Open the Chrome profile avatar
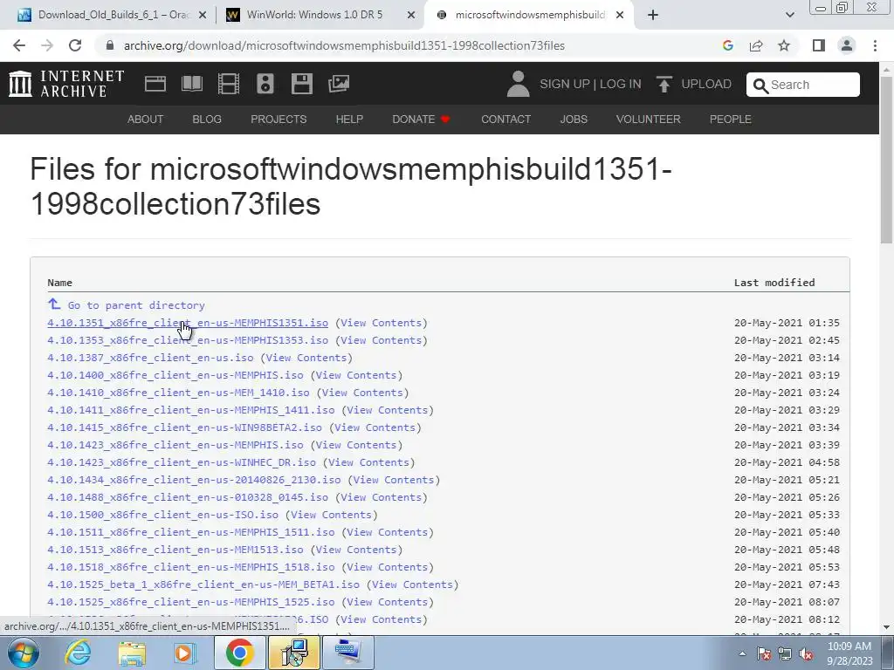Screen dimensions: 894x670 click(x=847, y=45)
